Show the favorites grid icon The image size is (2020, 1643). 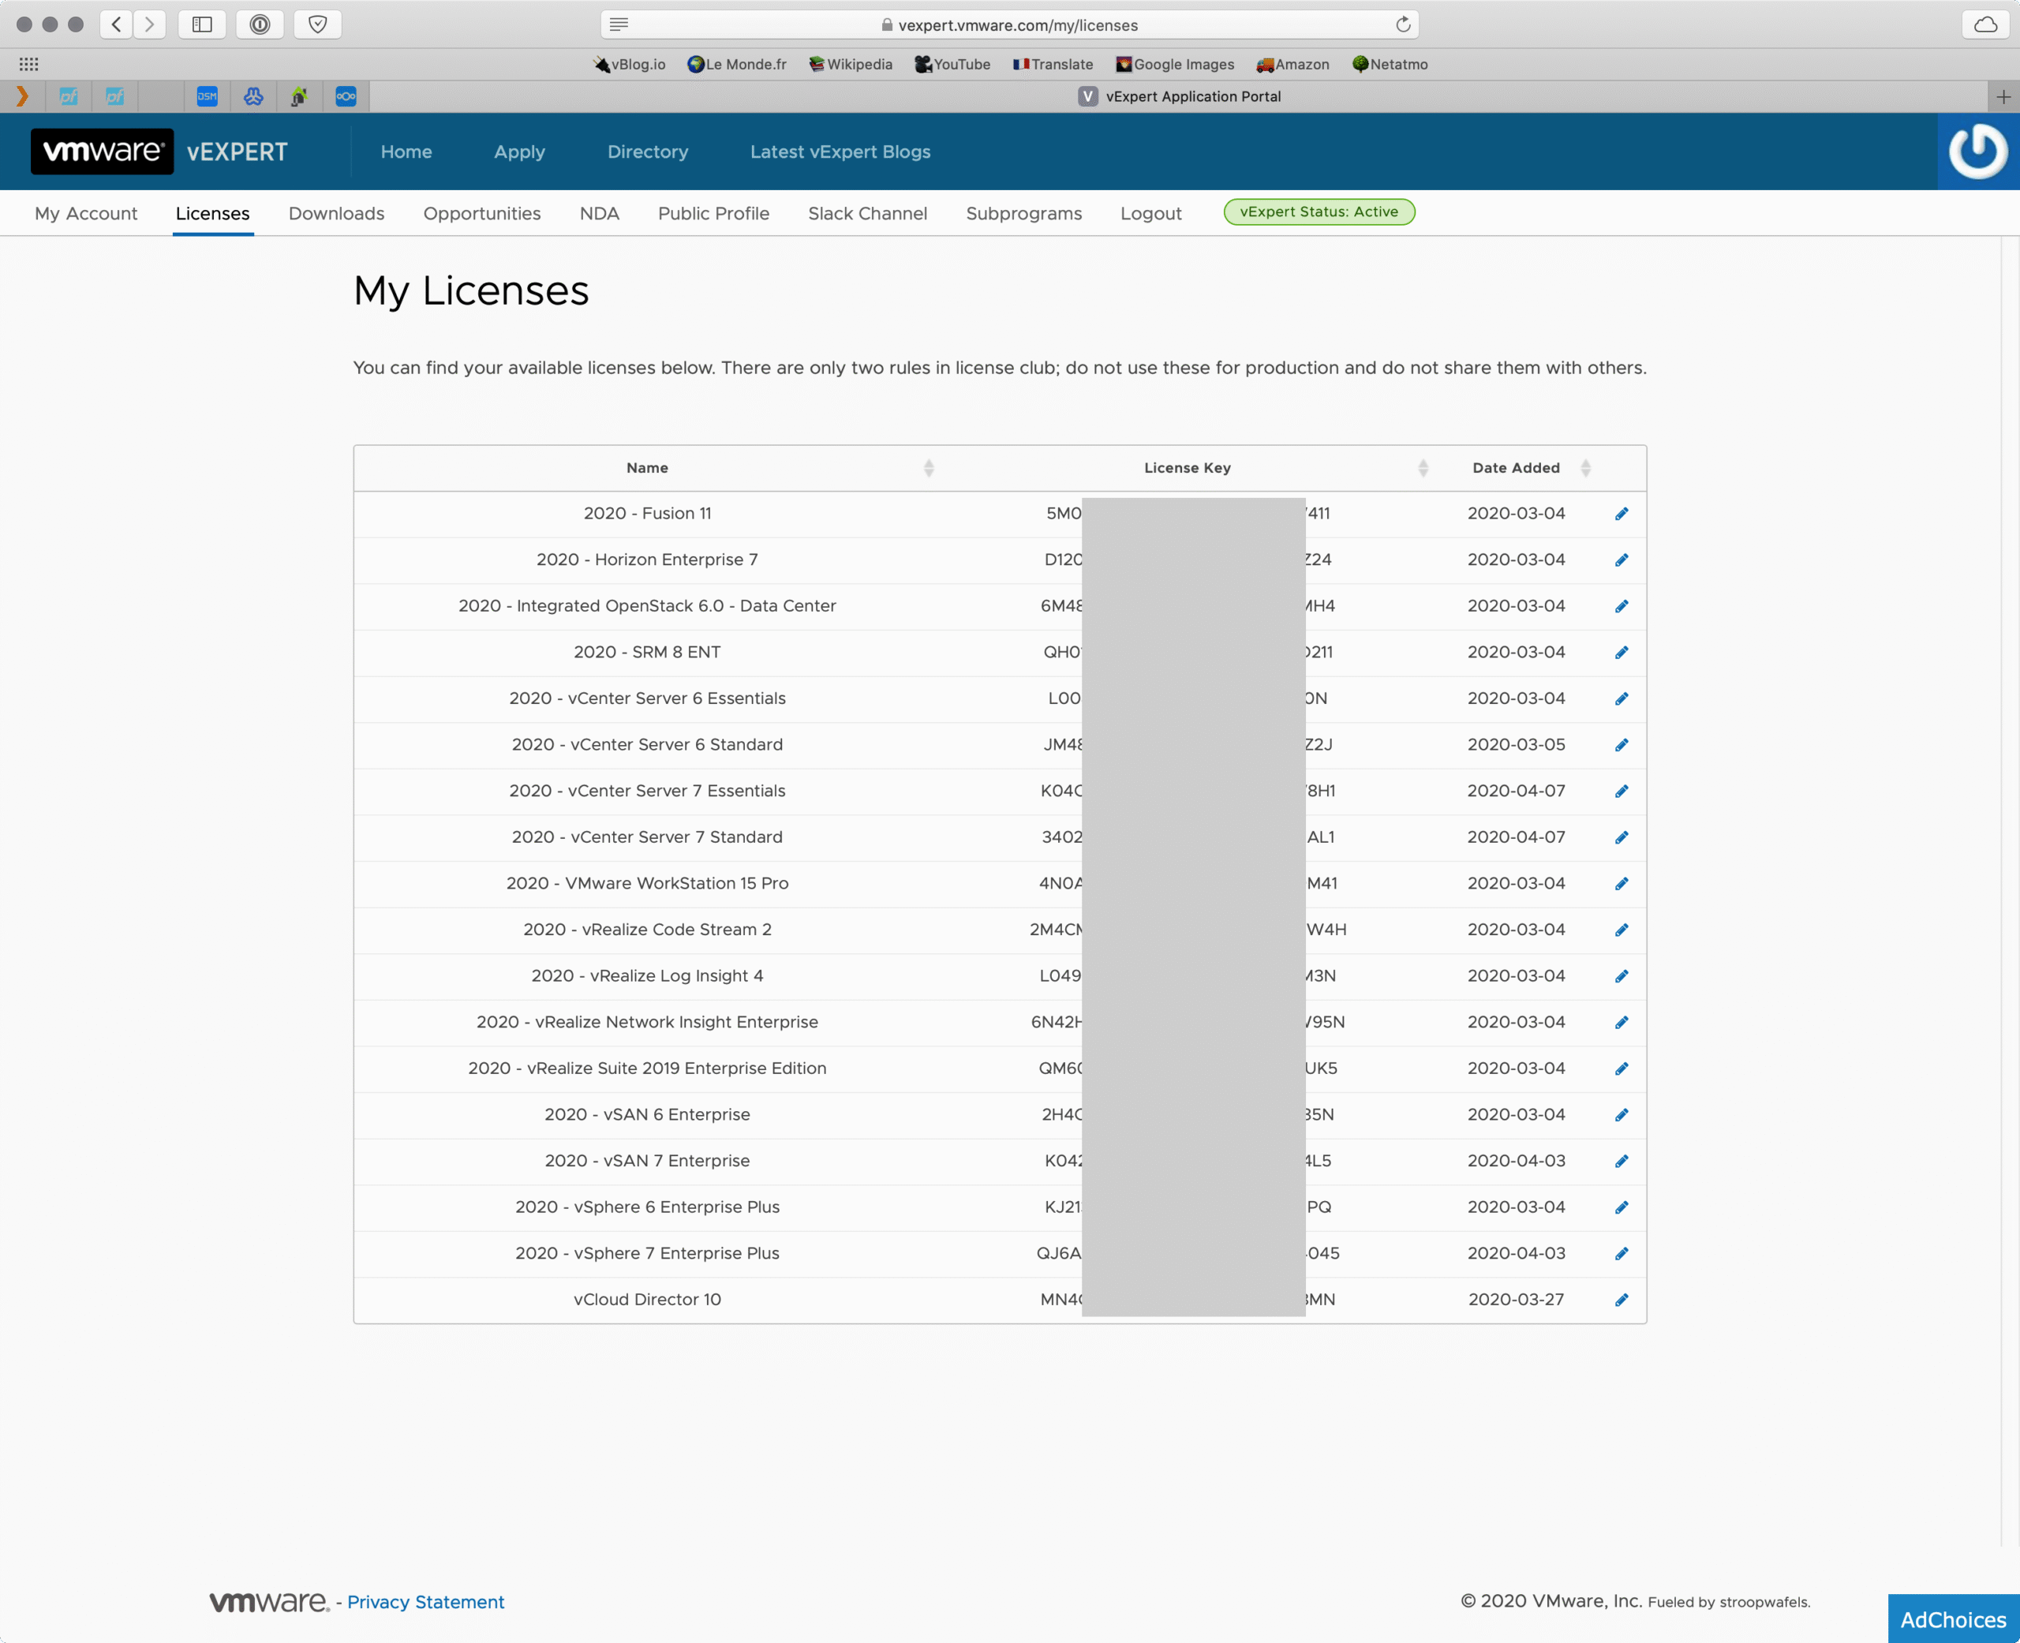click(x=28, y=65)
